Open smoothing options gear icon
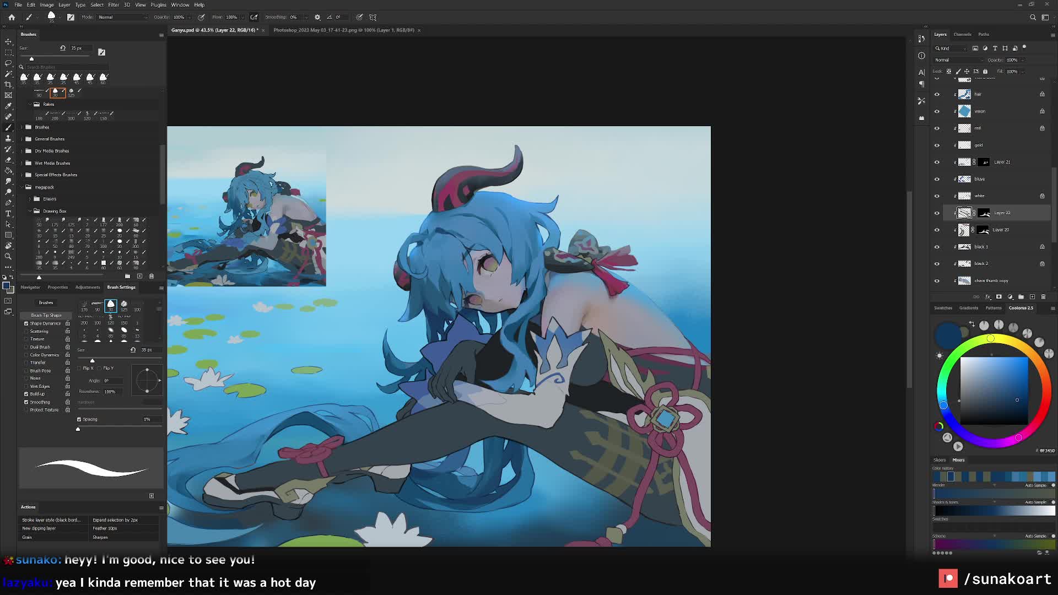This screenshot has height=595, width=1058. pyautogui.click(x=317, y=17)
